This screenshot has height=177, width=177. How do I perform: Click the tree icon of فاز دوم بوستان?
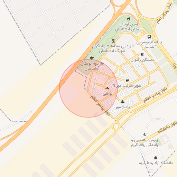tap(92, 58)
